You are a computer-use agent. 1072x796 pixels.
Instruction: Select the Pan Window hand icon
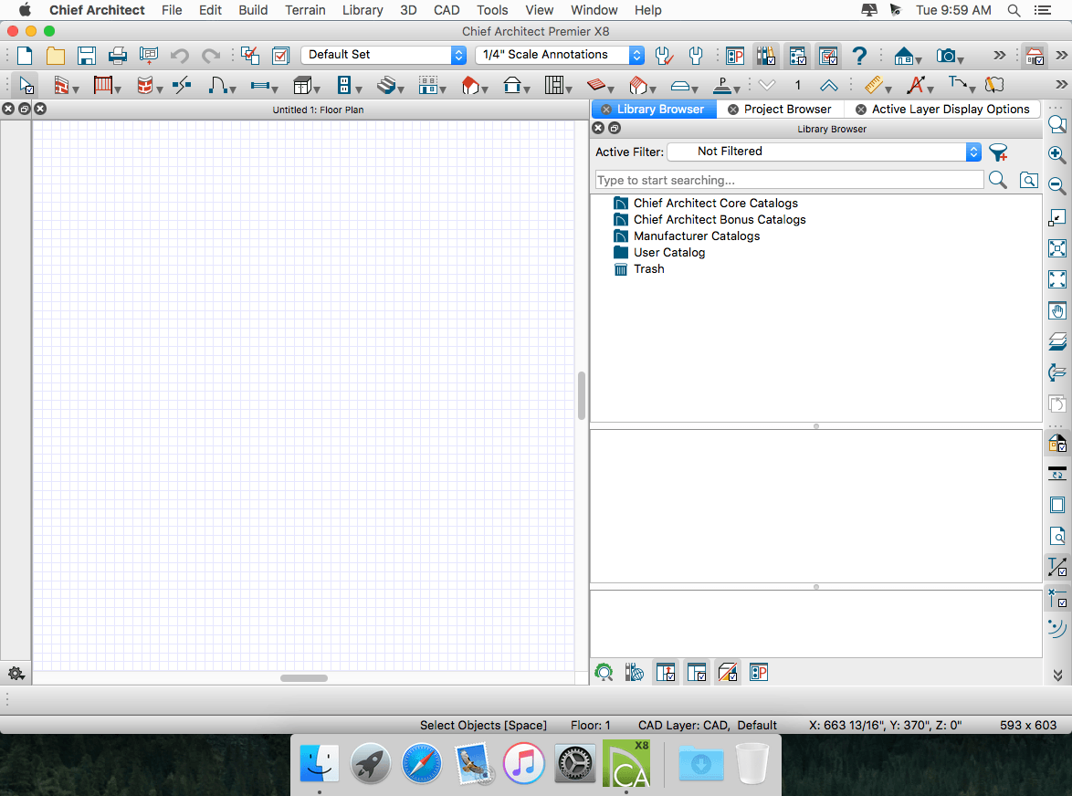pyautogui.click(x=1057, y=311)
